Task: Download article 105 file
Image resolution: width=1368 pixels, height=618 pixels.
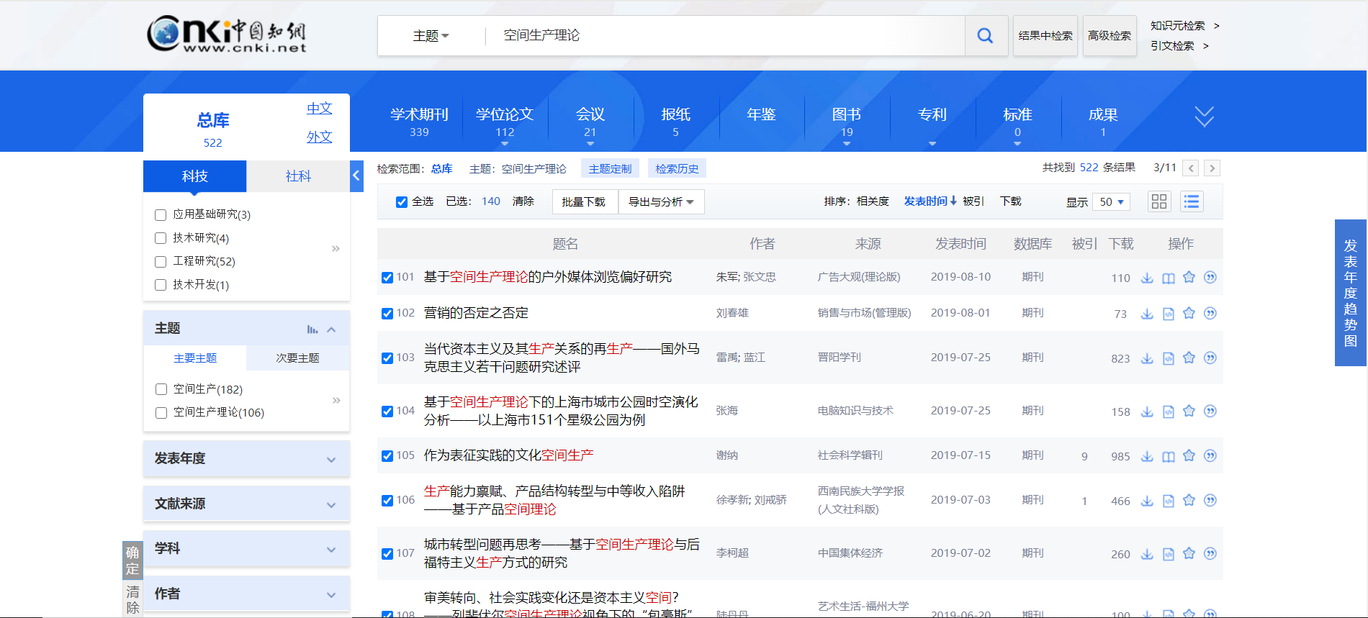Action: coord(1147,456)
